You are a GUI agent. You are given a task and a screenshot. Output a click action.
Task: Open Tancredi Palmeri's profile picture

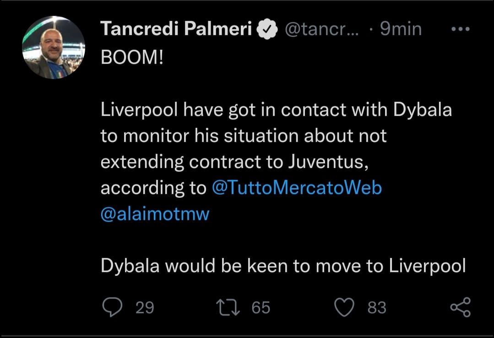coord(54,47)
